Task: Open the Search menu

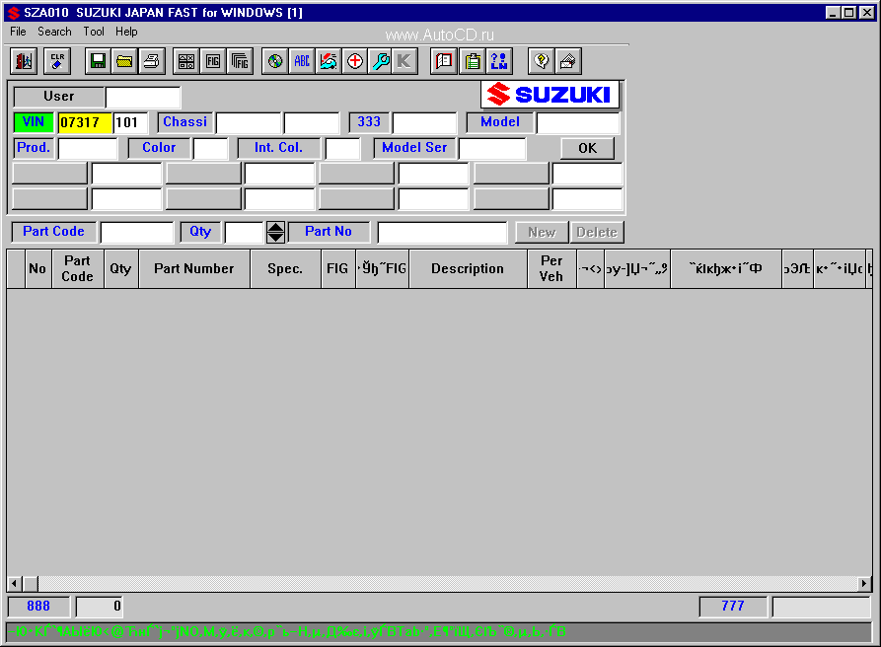Action: [54, 32]
